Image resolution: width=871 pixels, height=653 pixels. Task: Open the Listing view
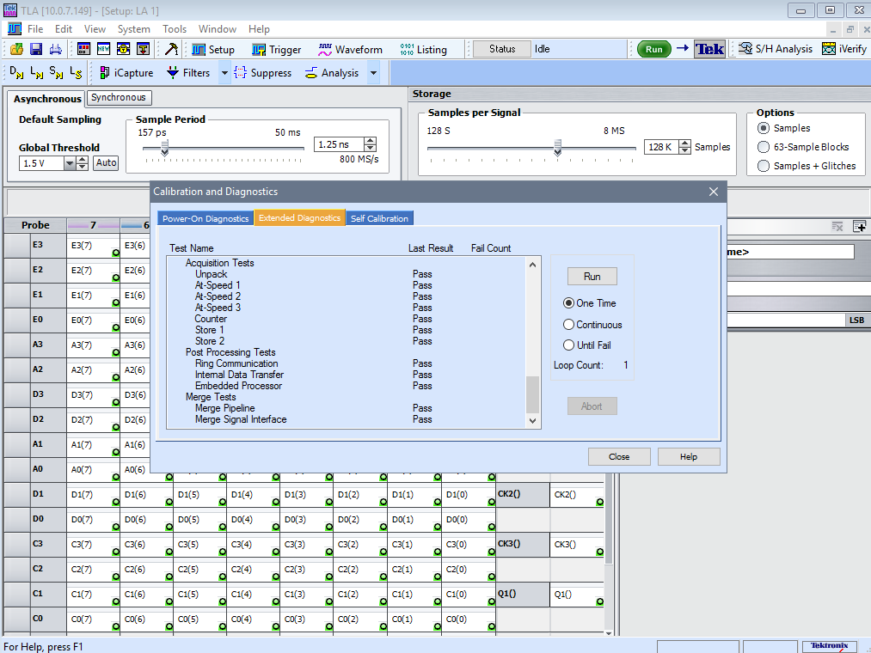[x=423, y=49]
